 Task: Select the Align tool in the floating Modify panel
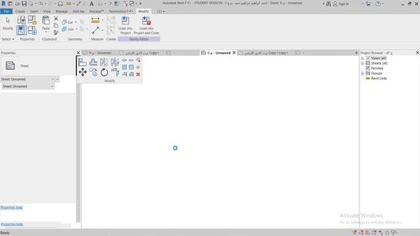pos(83,62)
